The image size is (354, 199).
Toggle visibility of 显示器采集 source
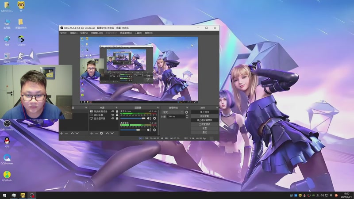click(x=113, y=118)
